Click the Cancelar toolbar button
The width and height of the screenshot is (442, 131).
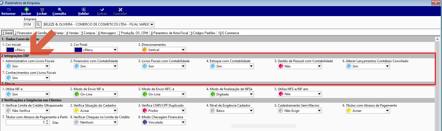(x=120, y=11)
